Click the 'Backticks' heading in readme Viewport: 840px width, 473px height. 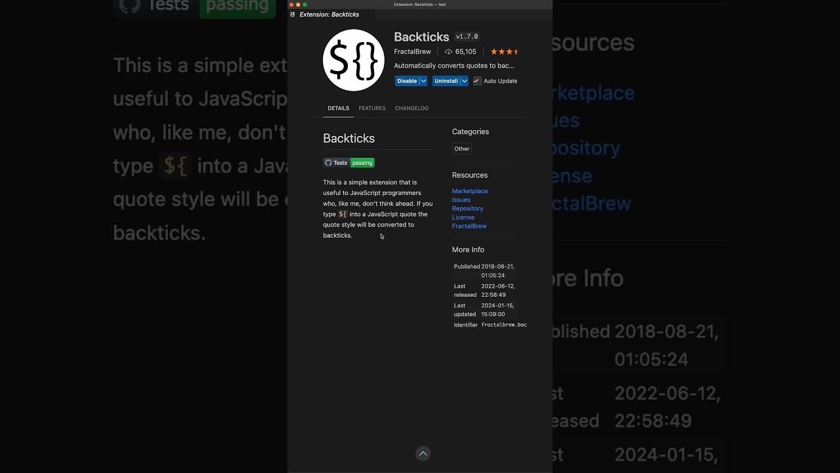(348, 139)
